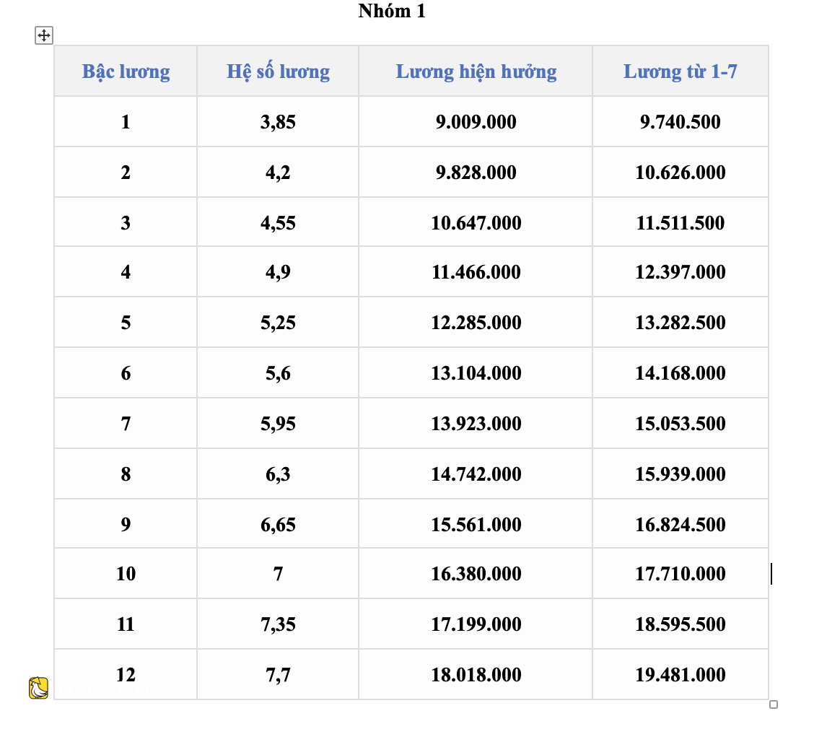The image size is (827, 729).
Task: Click the cell showing '11.466.000'
Action: (x=476, y=271)
